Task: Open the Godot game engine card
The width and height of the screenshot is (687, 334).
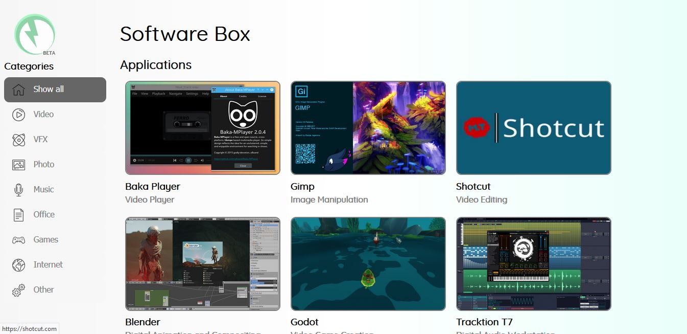Action: click(x=368, y=263)
